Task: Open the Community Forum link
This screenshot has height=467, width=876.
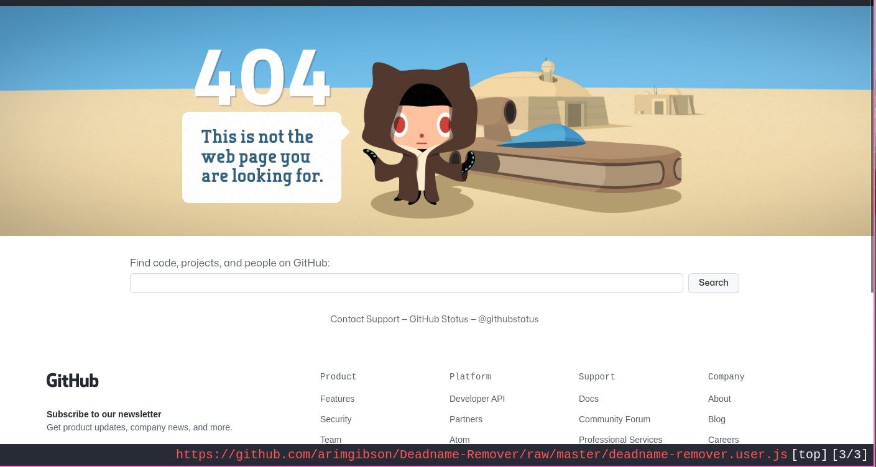Action: 614,419
